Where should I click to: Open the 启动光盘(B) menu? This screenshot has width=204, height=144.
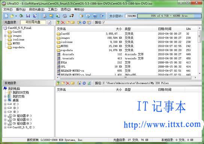[37, 9]
